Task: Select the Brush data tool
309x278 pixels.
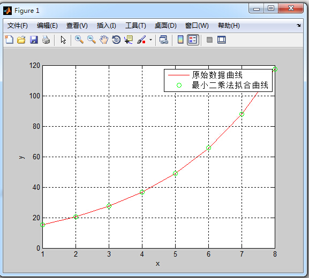Action: (141, 40)
